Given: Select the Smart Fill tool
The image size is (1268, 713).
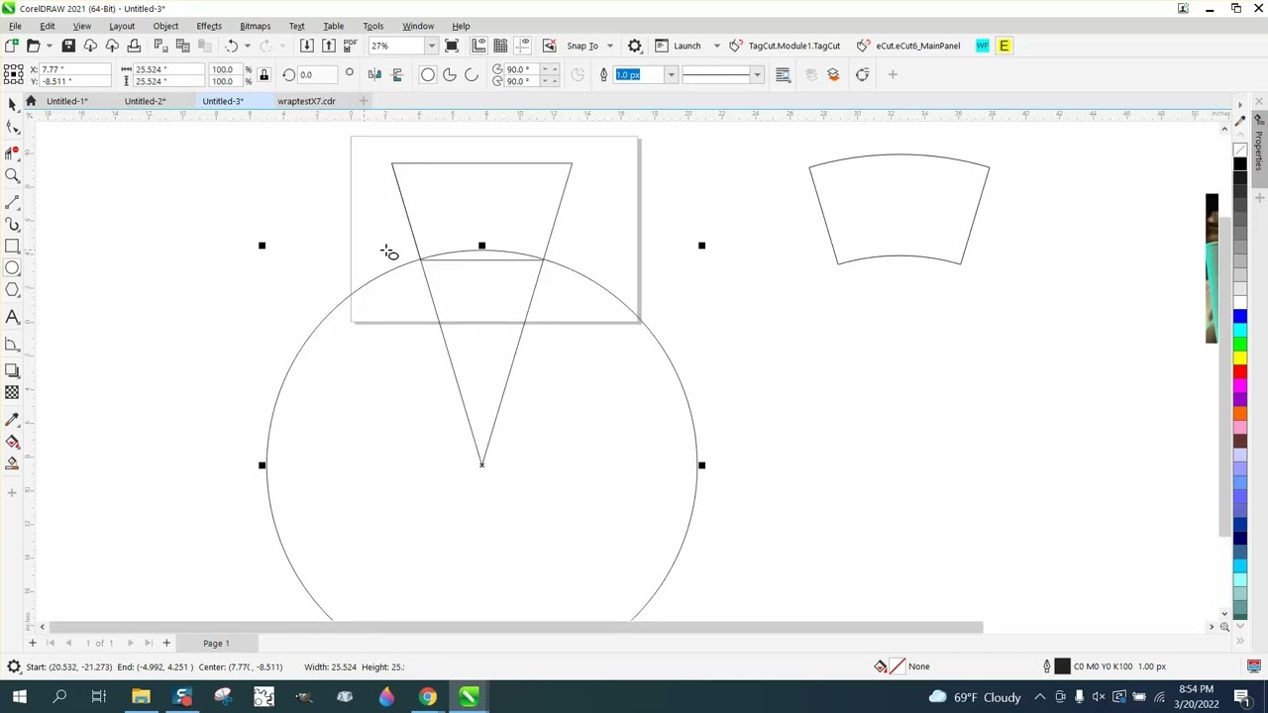Looking at the screenshot, I should coord(12,463).
